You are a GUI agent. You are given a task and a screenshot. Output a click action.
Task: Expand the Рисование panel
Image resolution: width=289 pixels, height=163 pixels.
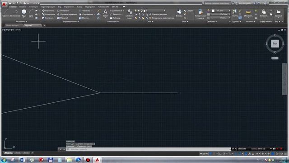pos(21,22)
